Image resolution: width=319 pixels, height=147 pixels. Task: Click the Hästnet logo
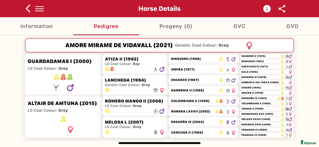point(308,142)
